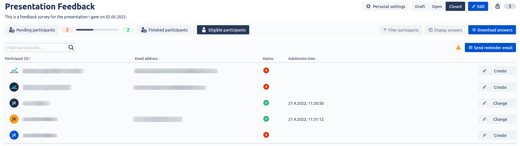The width and height of the screenshot is (520, 146).
Task: Click the orange JR participant avatar
Action: [x=14, y=119]
